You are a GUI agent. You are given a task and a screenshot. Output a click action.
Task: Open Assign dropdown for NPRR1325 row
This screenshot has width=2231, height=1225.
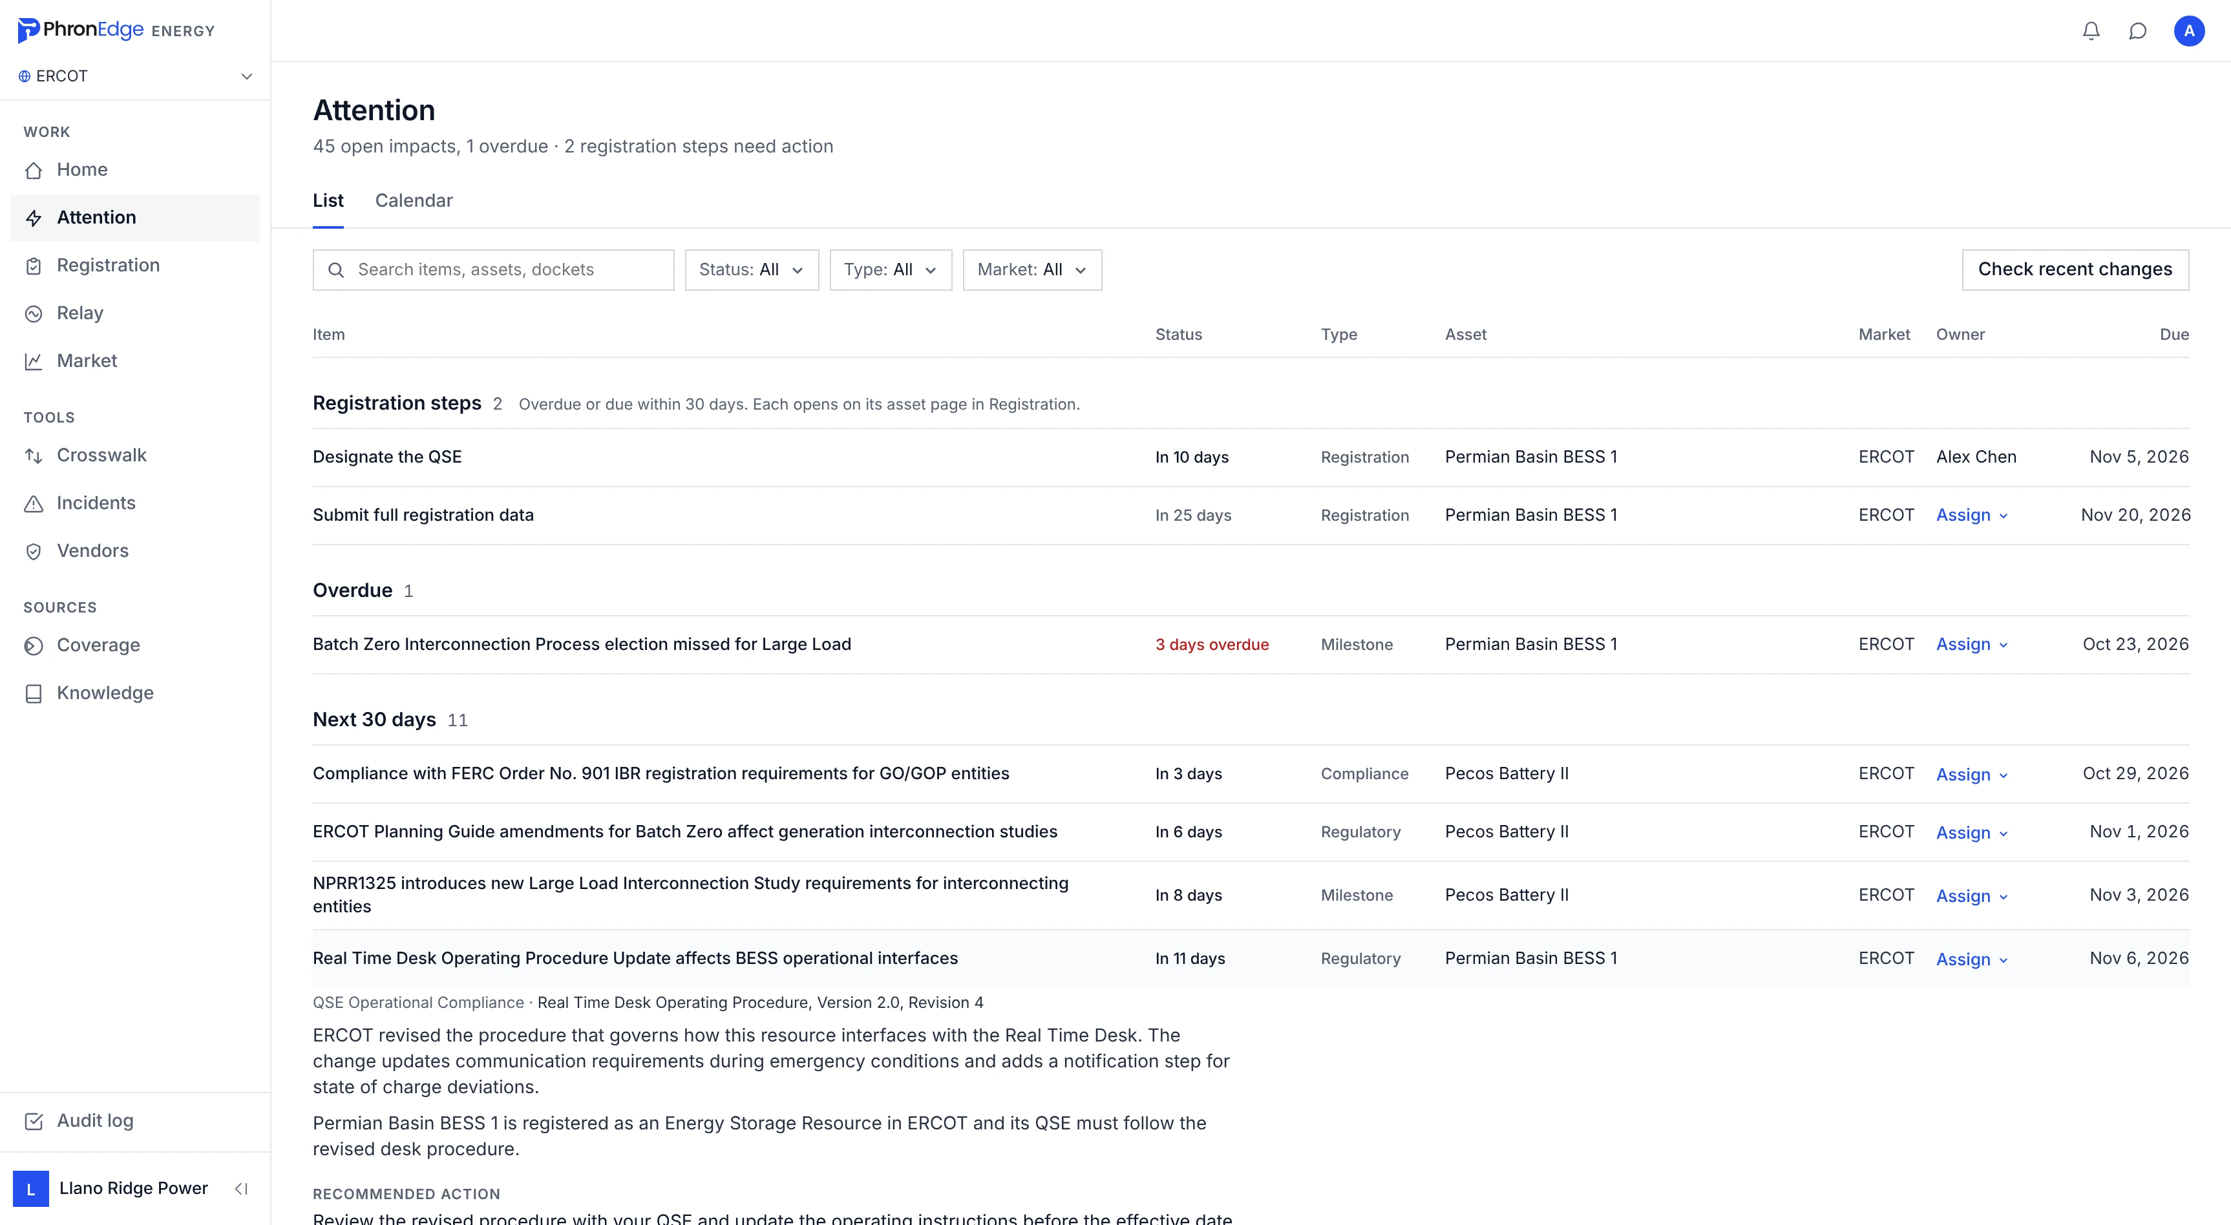point(1971,896)
